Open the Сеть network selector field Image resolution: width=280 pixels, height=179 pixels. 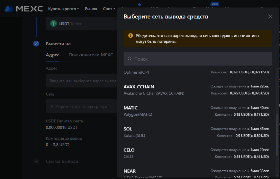pos(81,107)
